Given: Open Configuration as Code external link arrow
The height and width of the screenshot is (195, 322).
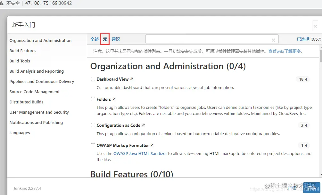Looking at the screenshot, I should click(143, 125).
